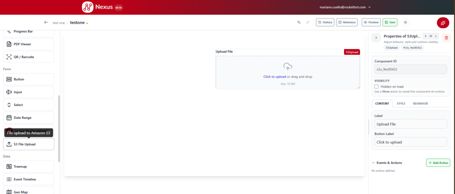The width and height of the screenshot is (455, 194).
Task: Click the Add Action button
Action: tap(438, 163)
